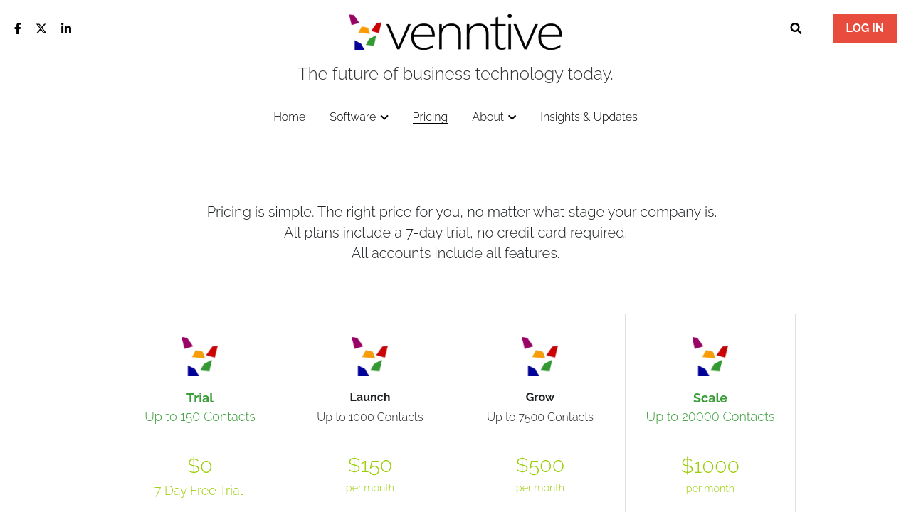Click the Trial plan title link
Viewport: 911px width, 512px height.
(200, 398)
